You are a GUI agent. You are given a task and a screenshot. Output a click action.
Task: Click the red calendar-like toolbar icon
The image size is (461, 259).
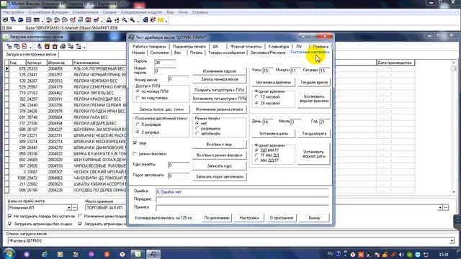[88, 20]
